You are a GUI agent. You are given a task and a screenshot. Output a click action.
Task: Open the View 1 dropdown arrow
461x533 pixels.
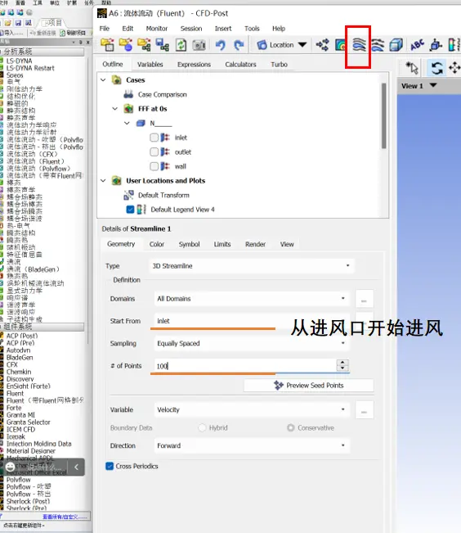click(x=433, y=85)
